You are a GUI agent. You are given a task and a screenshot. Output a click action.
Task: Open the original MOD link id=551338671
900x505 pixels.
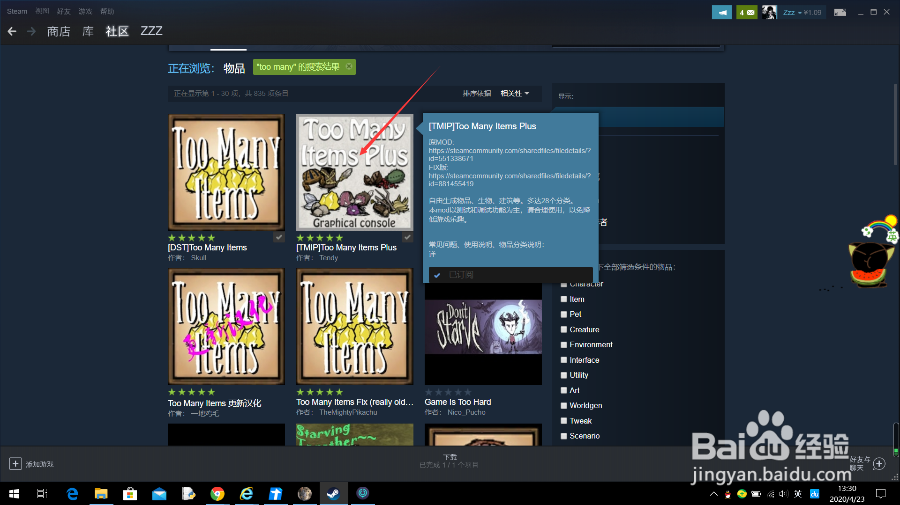pyautogui.click(x=510, y=154)
